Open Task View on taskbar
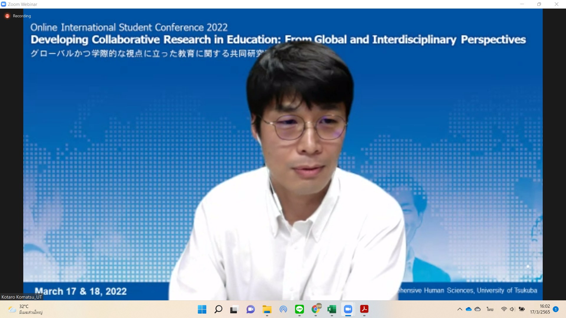The width and height of the screenshot is (566, 318). pyautogui.click(x=234, y=309)
